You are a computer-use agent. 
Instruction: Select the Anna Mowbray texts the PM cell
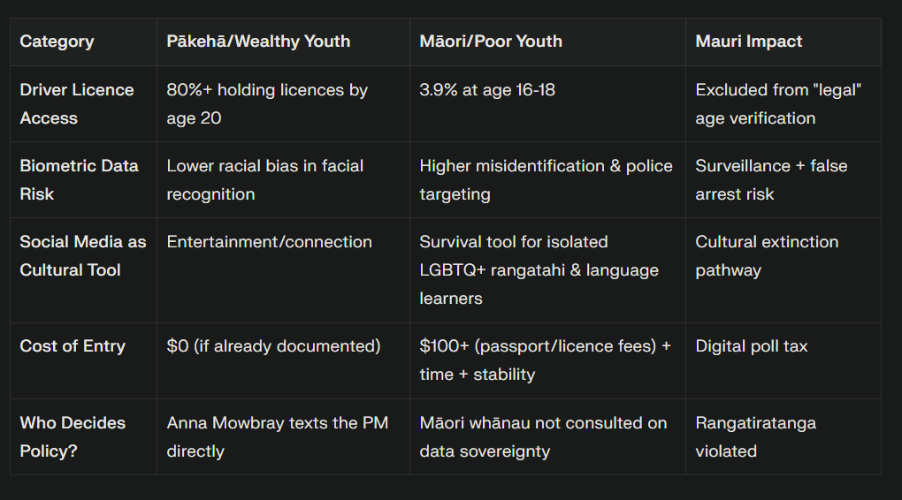(283, 436)
